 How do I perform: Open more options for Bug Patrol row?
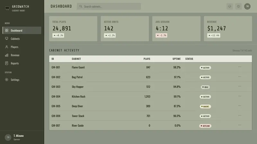pos(240,76)
